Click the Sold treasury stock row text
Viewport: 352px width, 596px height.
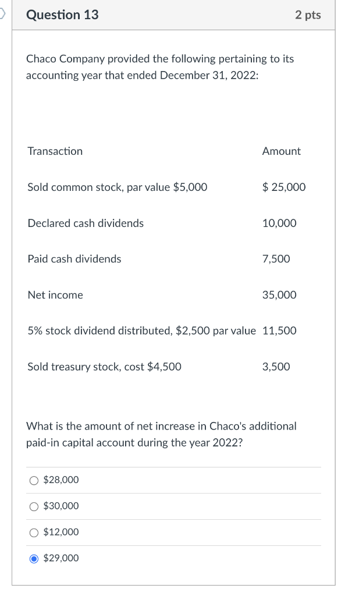(104, 367)
